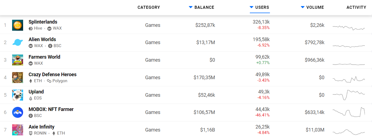The image size is (372, 137).
Task: Open the Splinterlands game icon
Action: (18, 25)
